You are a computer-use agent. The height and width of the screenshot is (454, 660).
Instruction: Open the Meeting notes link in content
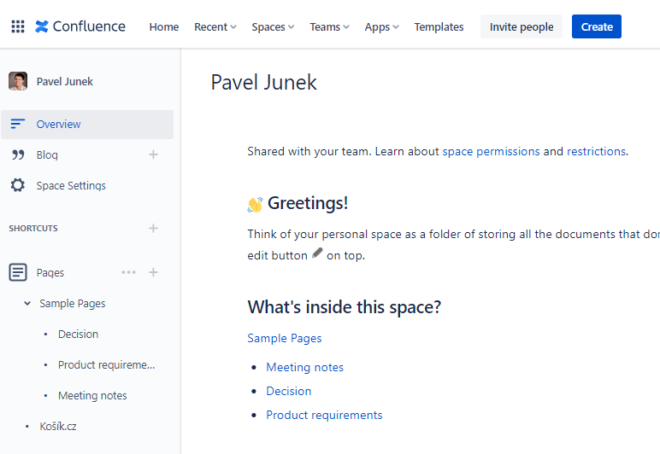[x=304, y=367]
